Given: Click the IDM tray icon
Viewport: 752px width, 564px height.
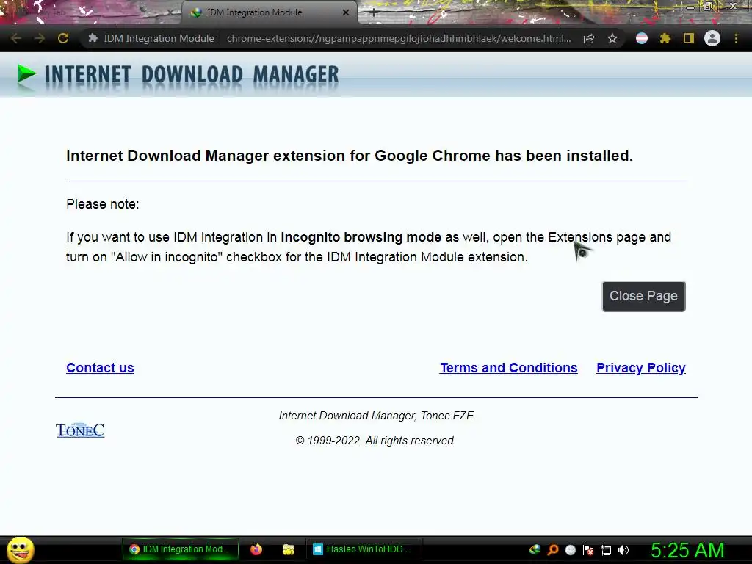Looking at the screenshot, I should (535, 549).
